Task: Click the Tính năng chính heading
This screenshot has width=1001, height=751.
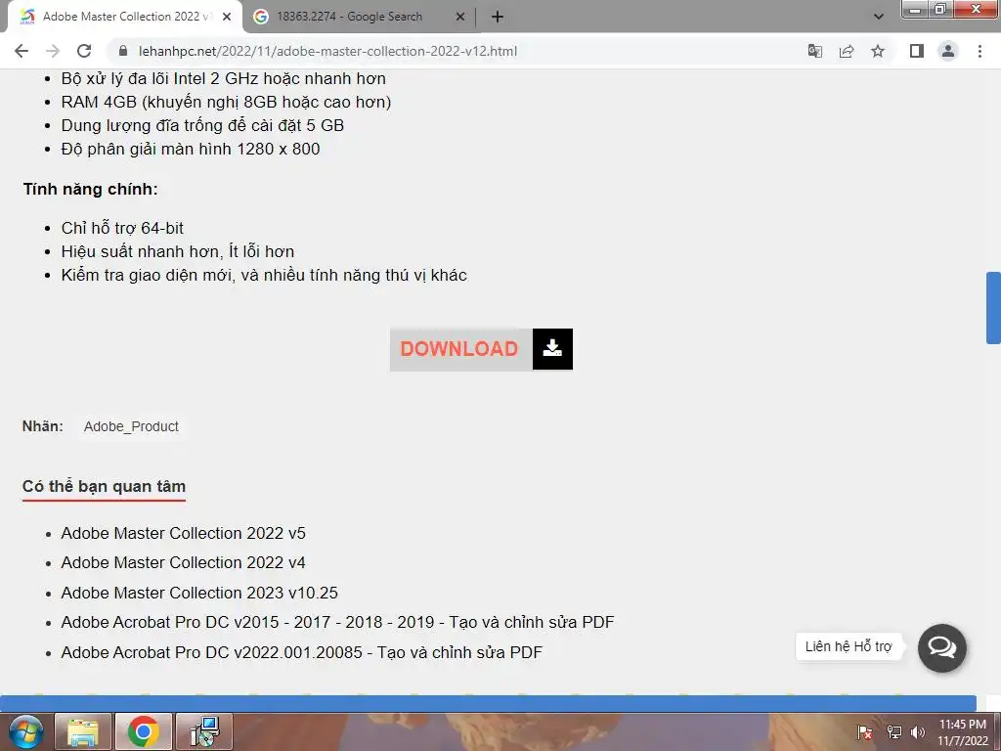Action: (91, 189)
